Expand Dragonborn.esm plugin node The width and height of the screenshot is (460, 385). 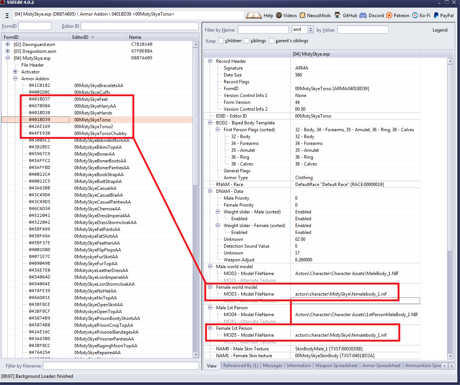pos(8,51)
